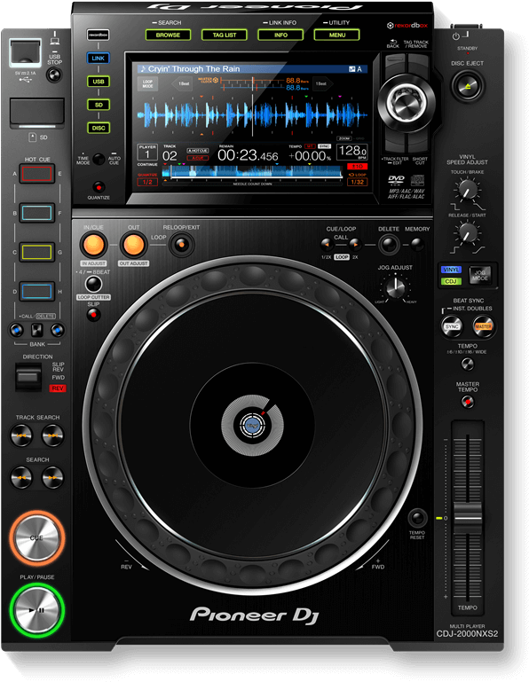529x682 pixels.
Task: Click the orange IN/CUE loop button
Action: (93, 245)
